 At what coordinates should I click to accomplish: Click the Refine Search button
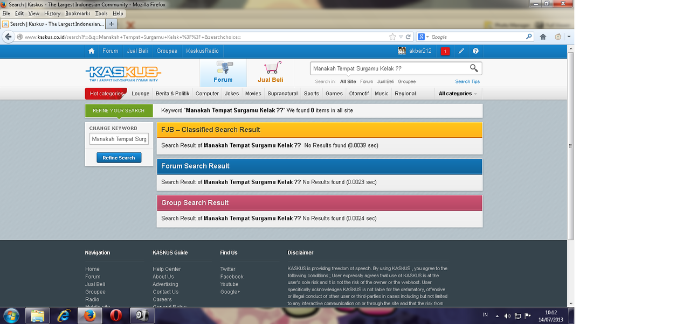(x=119, y=158)
